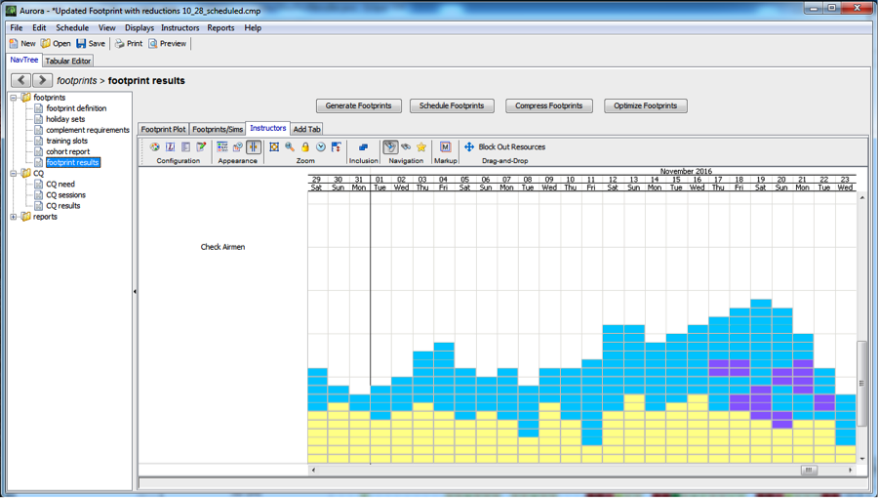The image size is (878, 498).
Task: Toggle the pointer Navigation mode button
Action: coord(390,147)
